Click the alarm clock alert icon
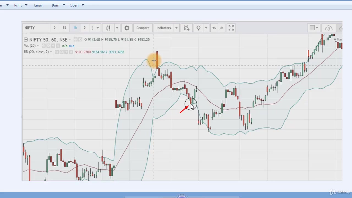The width and height of the screenshot is (352, 198). point(186,28)
